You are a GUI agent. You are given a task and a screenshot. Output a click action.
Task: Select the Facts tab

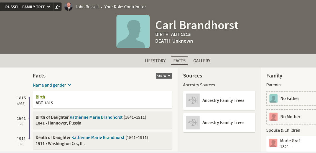click(x=179, y=61)
